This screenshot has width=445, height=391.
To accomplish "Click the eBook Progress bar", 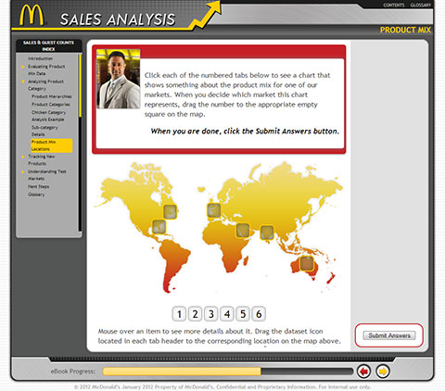I will [x=227, y=372].
